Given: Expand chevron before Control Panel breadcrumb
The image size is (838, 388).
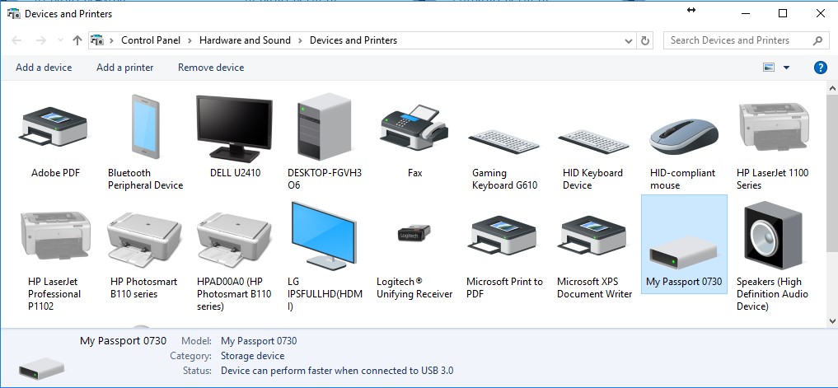Looking at the screenshot, I should (x=112, y=40).
